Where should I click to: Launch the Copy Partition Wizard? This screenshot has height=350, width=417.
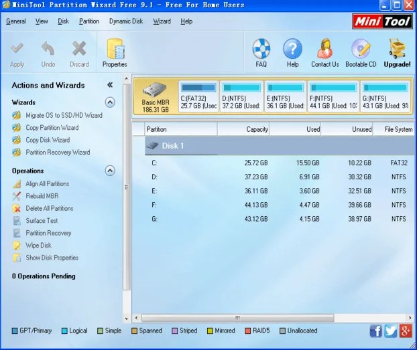(x=52, y=127)
